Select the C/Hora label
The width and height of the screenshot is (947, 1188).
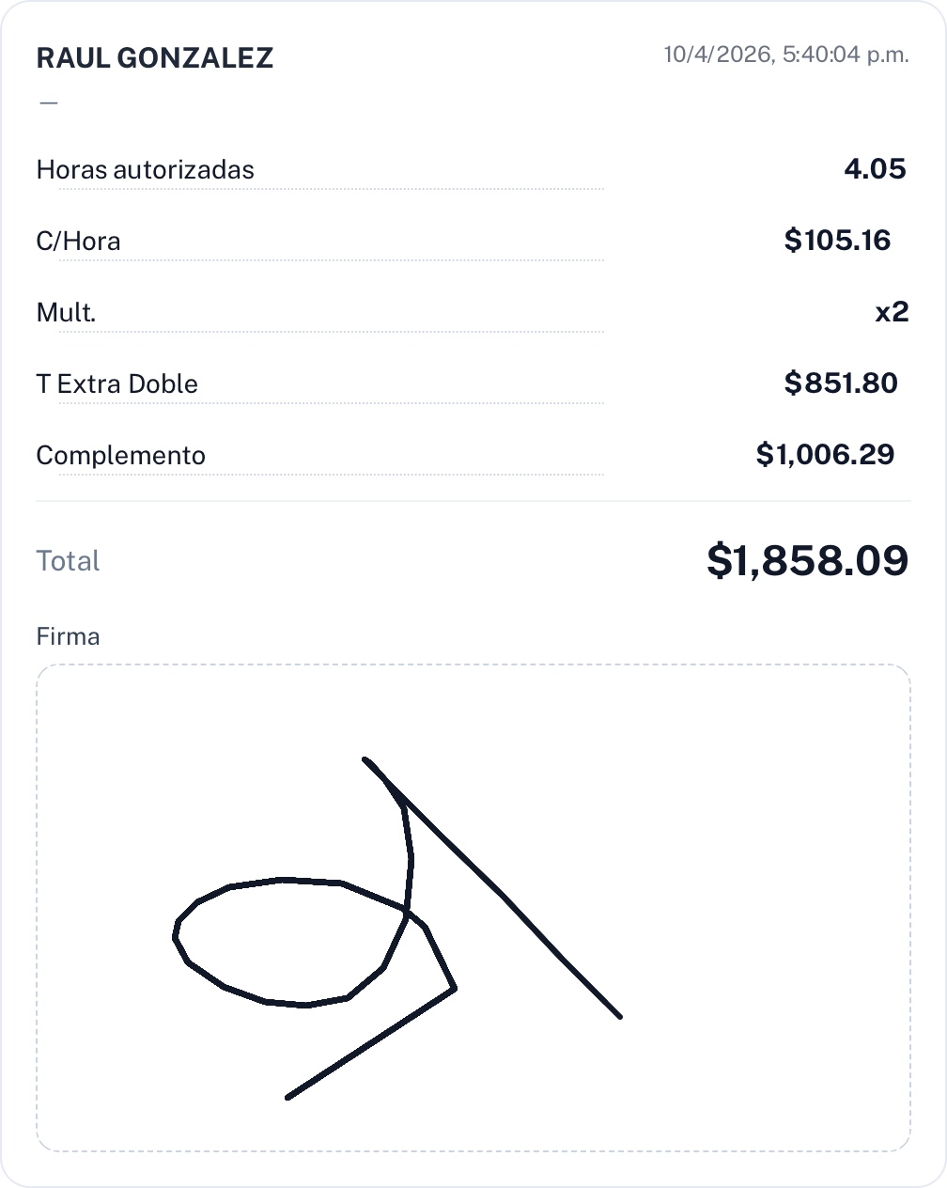click(78, 242)
